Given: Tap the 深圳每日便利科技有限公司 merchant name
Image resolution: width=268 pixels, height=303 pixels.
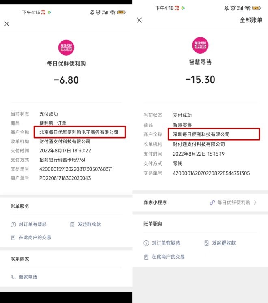Looking at the screenshot, I should 201,134.
